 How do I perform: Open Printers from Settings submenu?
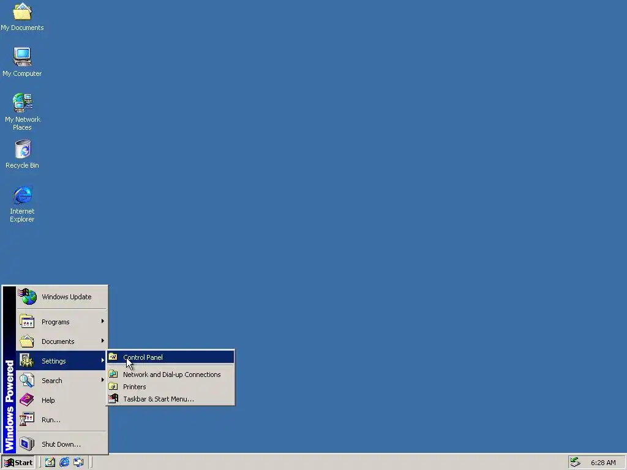click(x=171, y=387)
